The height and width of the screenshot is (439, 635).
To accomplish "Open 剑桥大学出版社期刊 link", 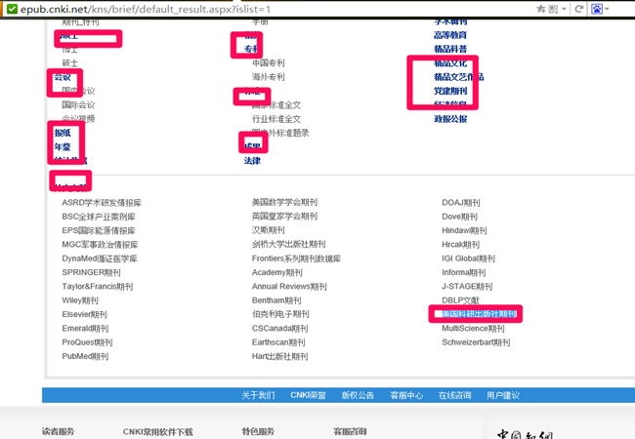I will point(288,244).
